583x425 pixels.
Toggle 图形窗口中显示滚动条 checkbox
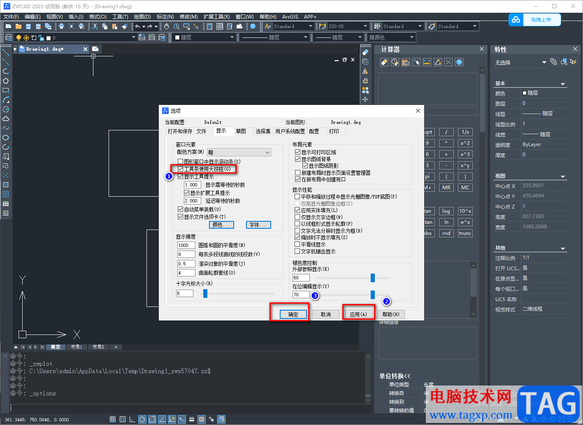click(x=180, y=162)
